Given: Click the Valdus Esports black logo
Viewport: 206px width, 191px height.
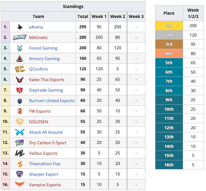Looking at the screenshot, I should click(x=20, y=153).
